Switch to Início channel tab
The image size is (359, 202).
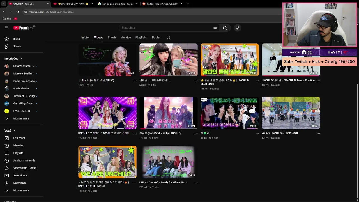pyautogui.click(x=85, y=38)
